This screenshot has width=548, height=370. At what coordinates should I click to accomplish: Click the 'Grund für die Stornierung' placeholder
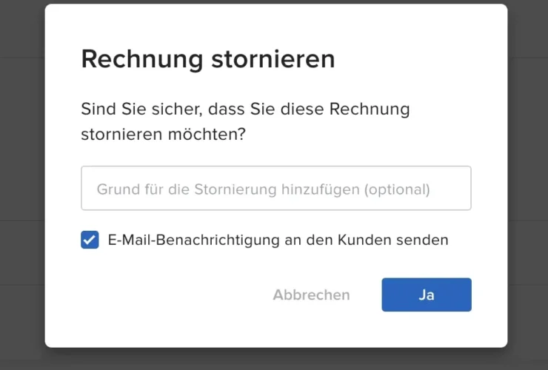click(x=263, y=189)
